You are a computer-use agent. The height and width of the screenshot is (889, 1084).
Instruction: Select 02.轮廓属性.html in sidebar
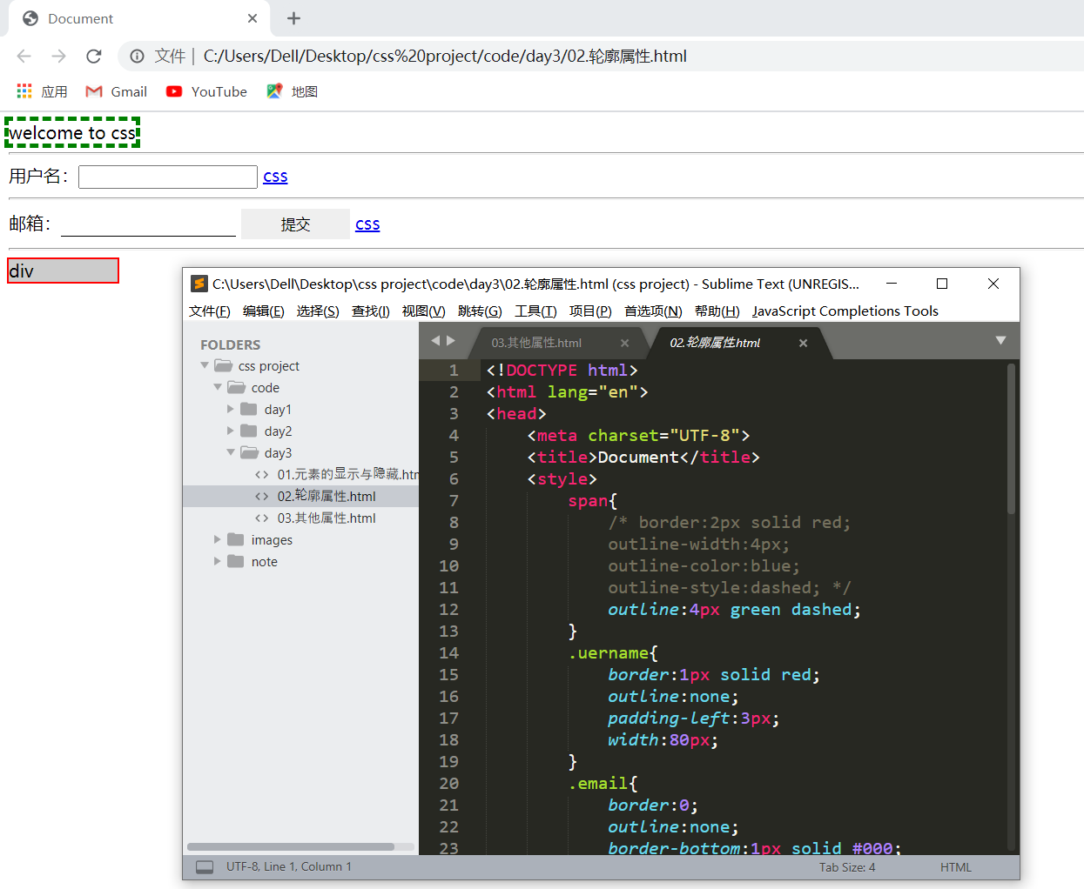(327, 496)
